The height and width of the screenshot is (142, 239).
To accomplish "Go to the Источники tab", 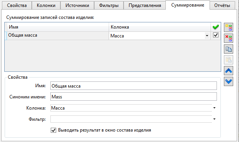I will [77, 5].
